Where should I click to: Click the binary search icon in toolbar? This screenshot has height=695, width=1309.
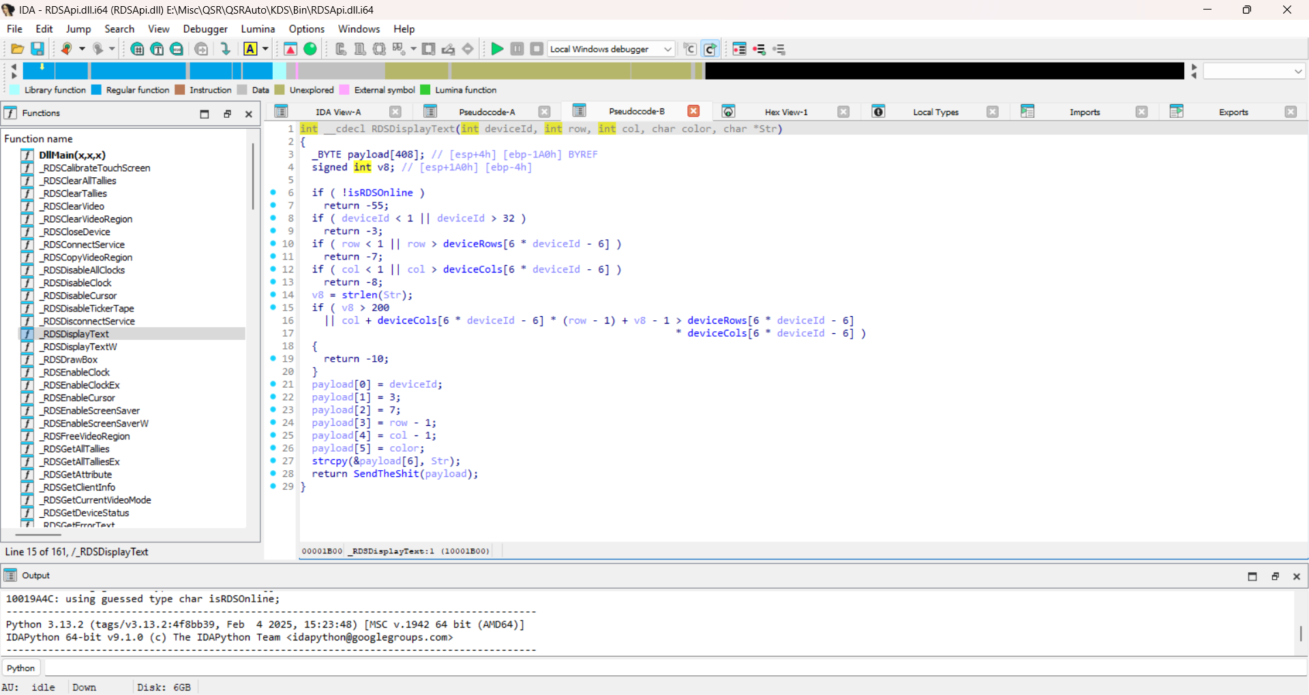tap(177, 49)
